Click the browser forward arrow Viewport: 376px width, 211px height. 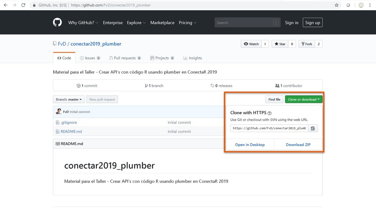click(x=14, y=5)
